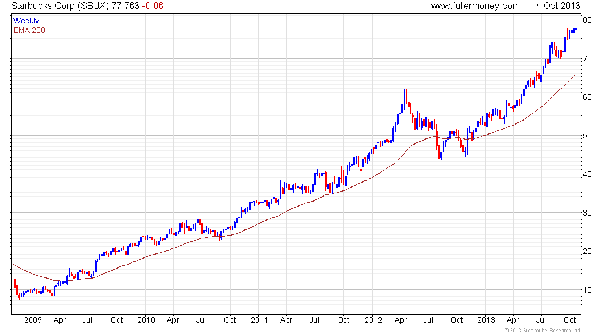Click the date '14 Oct 2013'
This screenshot has width=614, height=335.
(x=555, y=6)
